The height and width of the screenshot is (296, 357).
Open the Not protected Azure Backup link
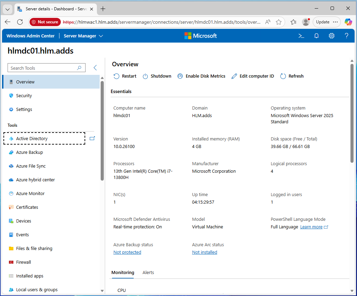click(x=127, y=252)
